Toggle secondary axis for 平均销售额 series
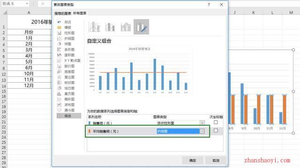Screen dimensions: 300x168 [x=216, y=131]
